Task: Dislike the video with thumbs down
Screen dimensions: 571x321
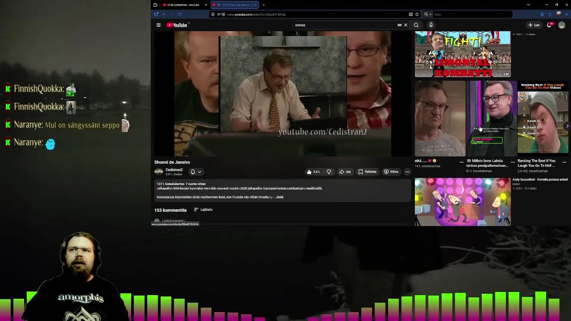Action: click(329, 172)
